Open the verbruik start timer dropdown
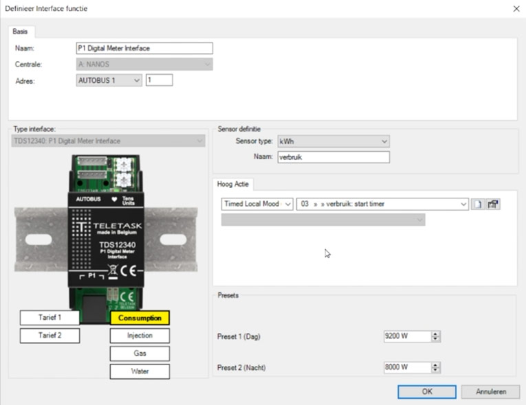The height and width of the screenshot is (405, 526). [464, 205]
